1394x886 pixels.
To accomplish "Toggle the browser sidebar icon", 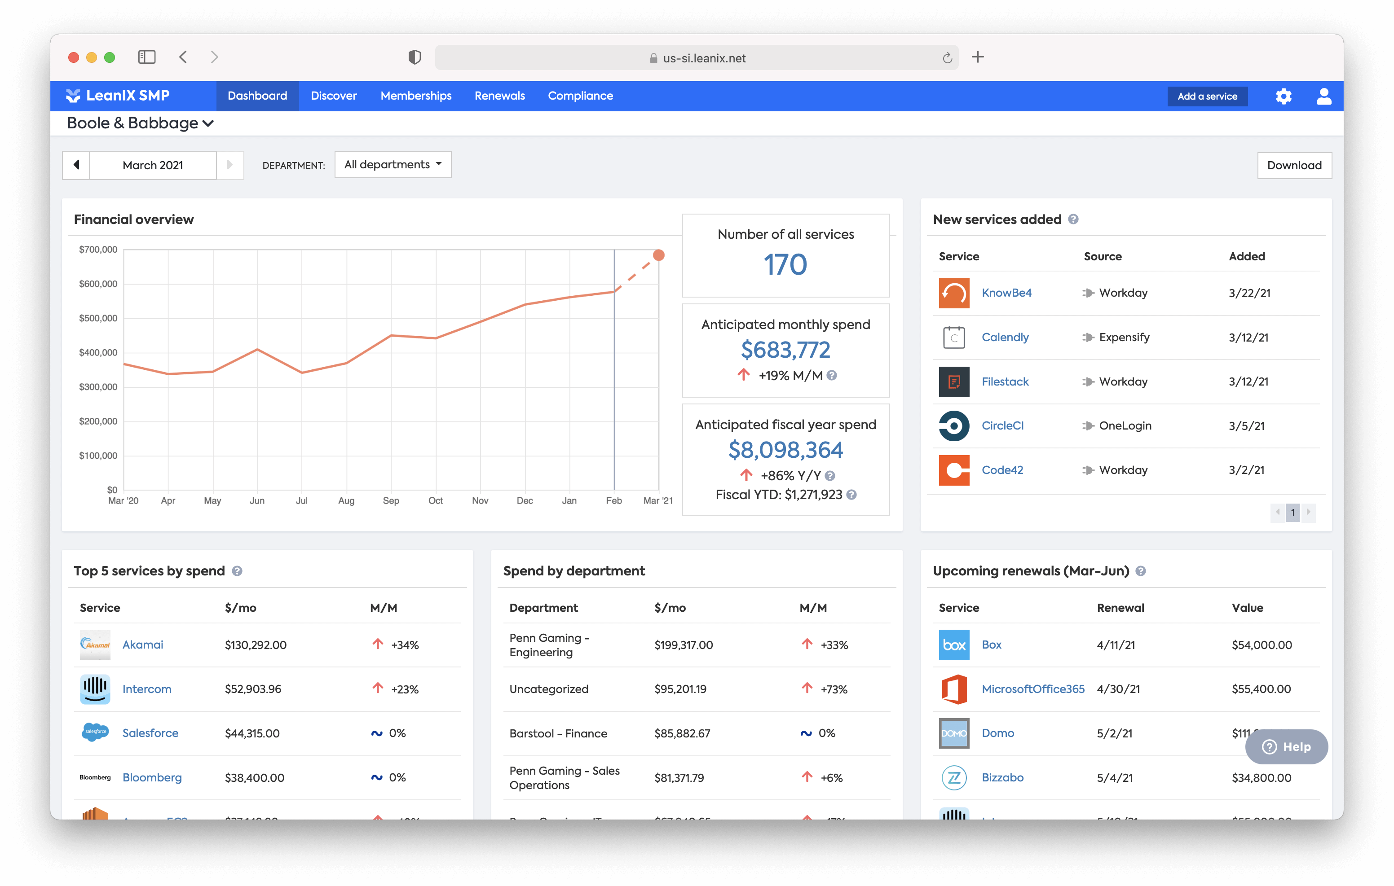I will [146, 57].
